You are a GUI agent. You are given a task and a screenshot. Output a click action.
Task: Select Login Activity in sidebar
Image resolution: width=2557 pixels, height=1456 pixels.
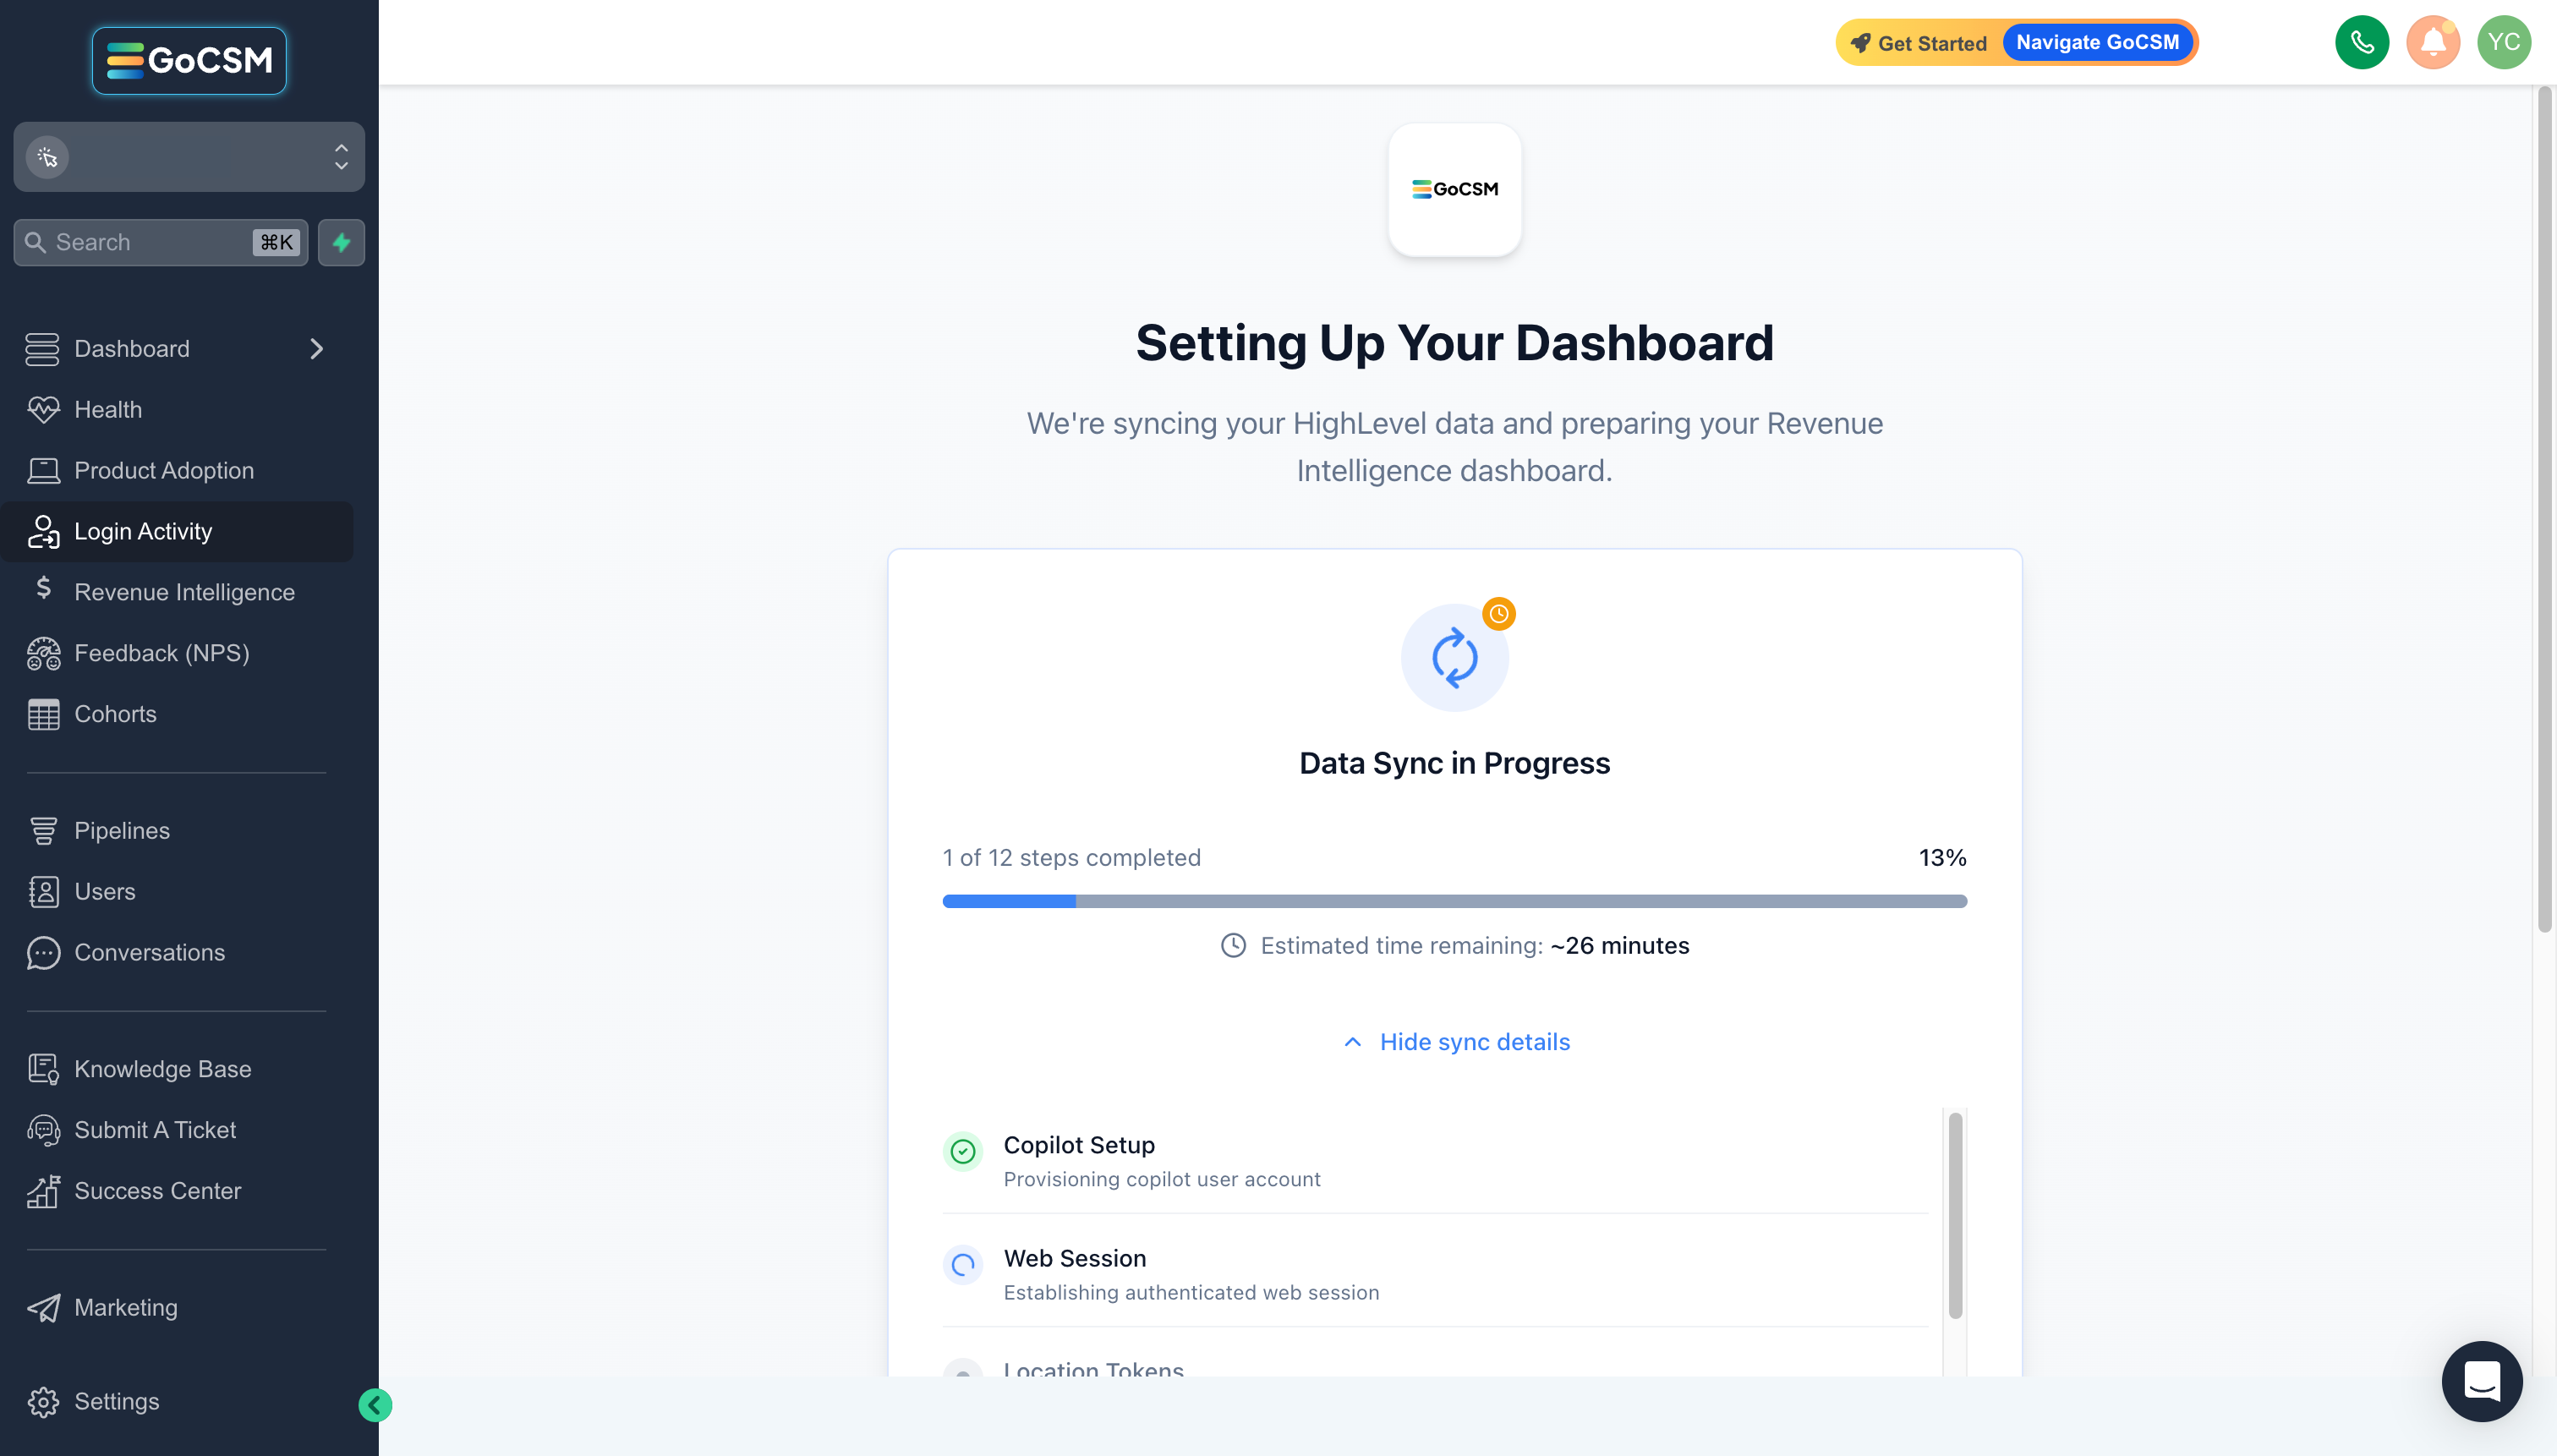coord(177,531)
